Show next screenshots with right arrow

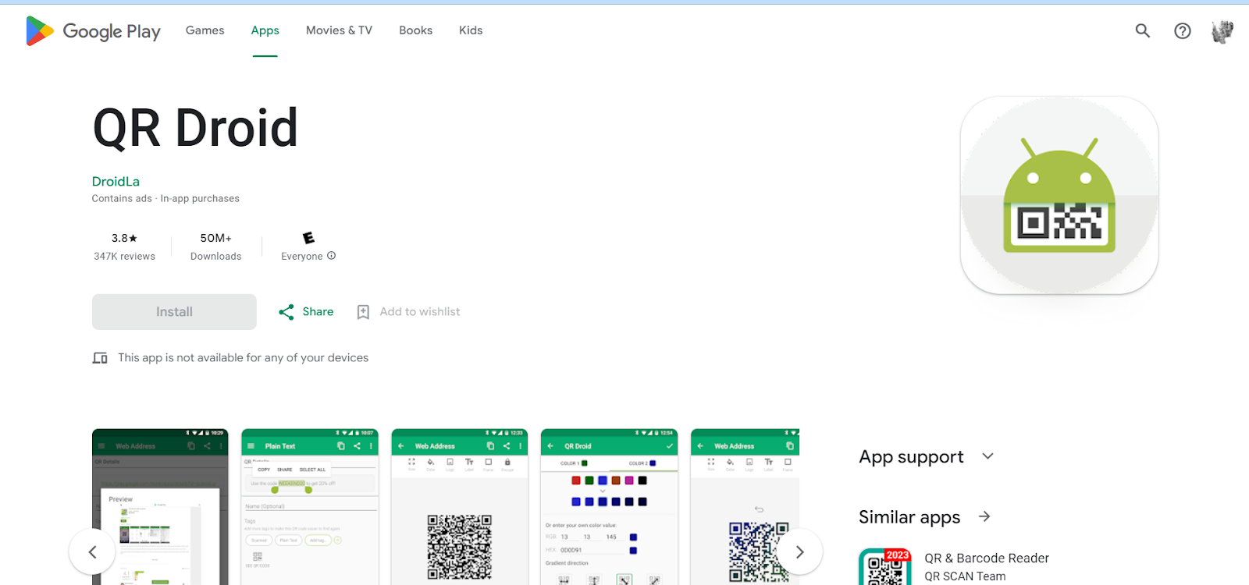pyautogui.click(x=799, y=552)
